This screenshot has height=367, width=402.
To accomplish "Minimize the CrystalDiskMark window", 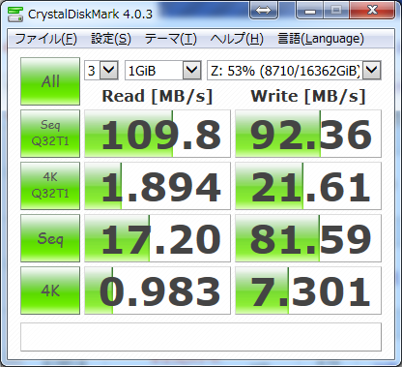I will [x=310, y=11].
